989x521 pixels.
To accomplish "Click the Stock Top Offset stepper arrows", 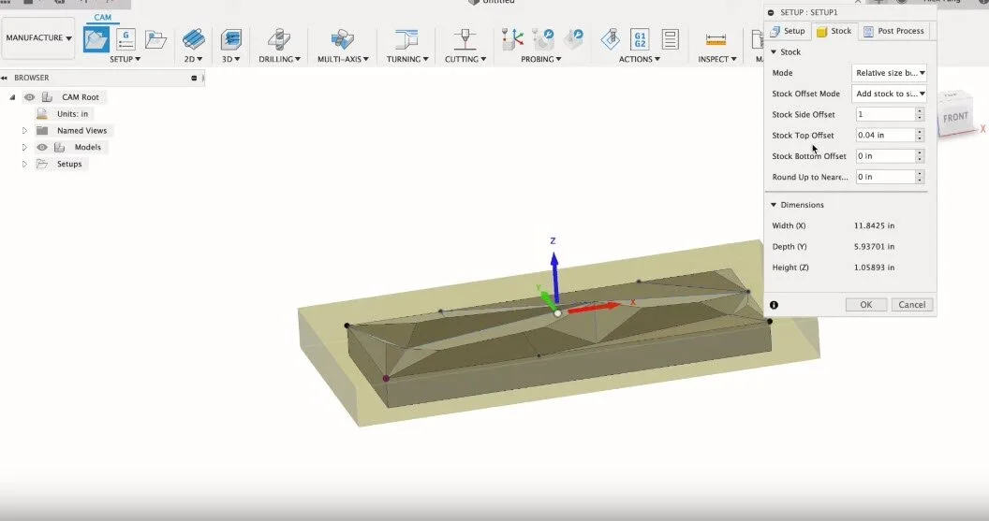I will coord(920,136).
